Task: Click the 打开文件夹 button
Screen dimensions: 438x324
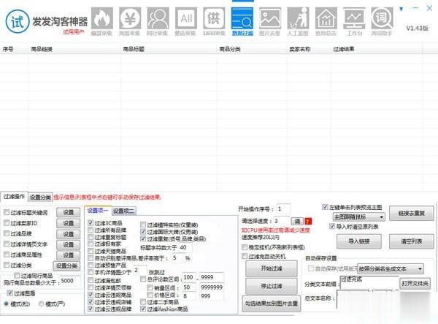Action: 415,284
